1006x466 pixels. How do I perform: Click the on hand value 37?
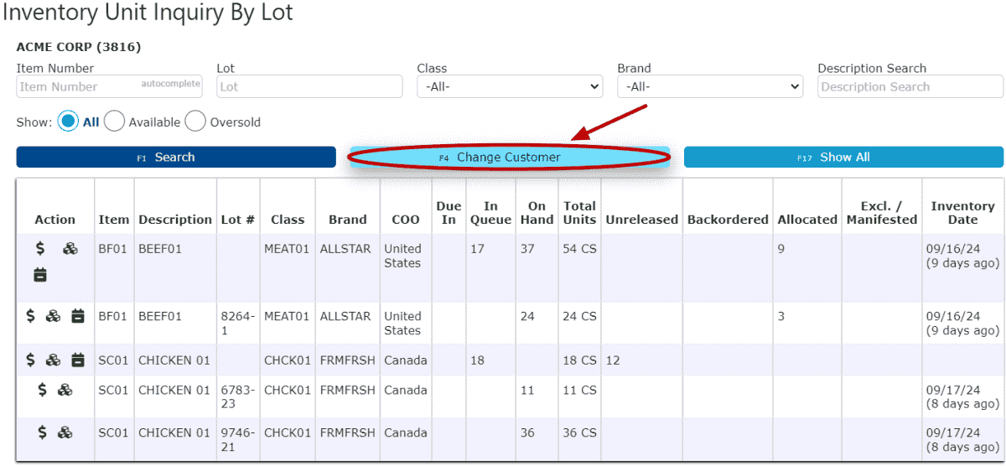(x=528, y=249)
